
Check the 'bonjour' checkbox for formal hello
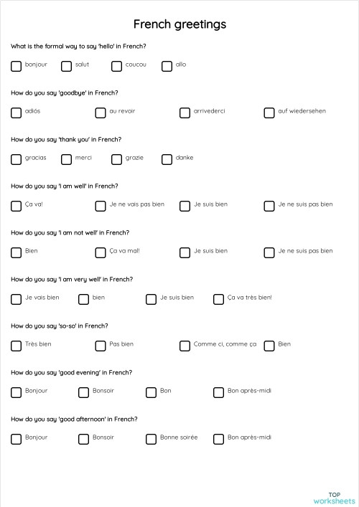16,66
